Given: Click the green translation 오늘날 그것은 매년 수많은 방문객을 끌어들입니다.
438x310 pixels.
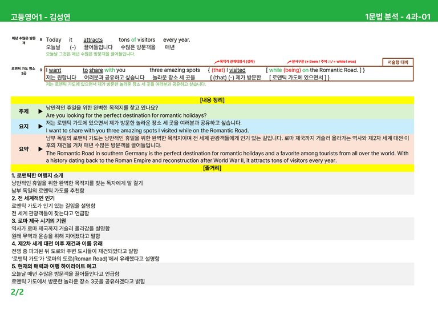Looking at the screenshot, I should coord(91,54).
